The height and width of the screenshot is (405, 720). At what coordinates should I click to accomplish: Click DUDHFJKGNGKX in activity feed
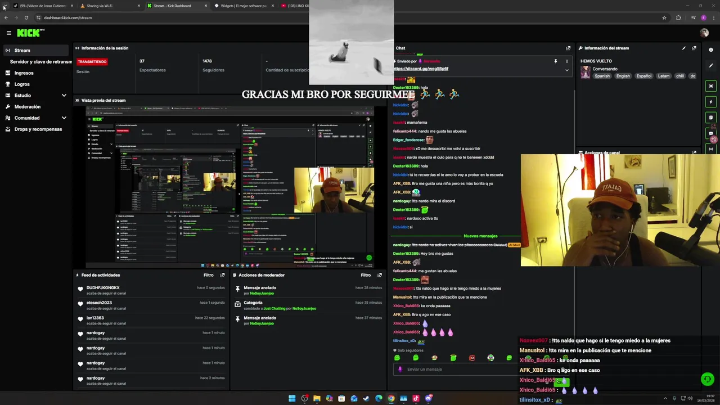pos(103,287)
